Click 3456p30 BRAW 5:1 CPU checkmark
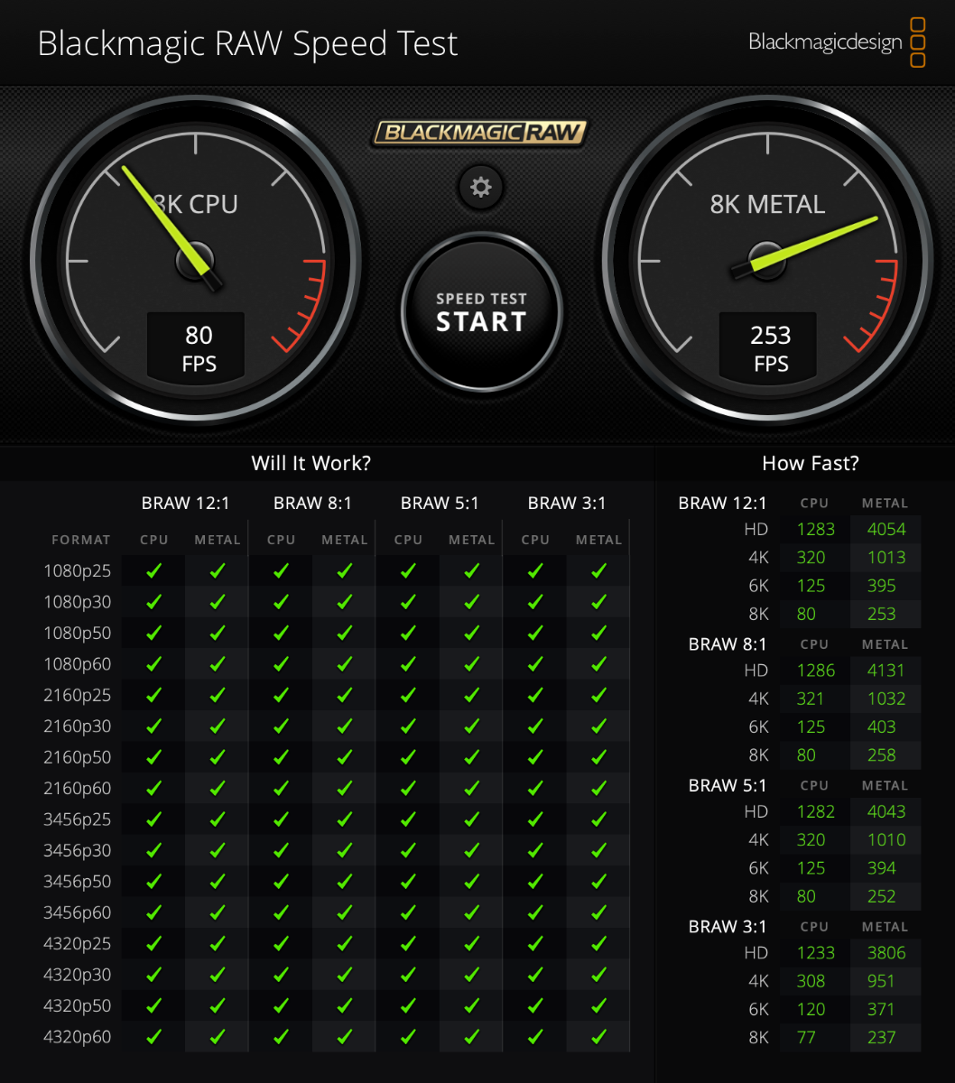The height and width of the screenshot is (1083, 955). tap(408, 850)
